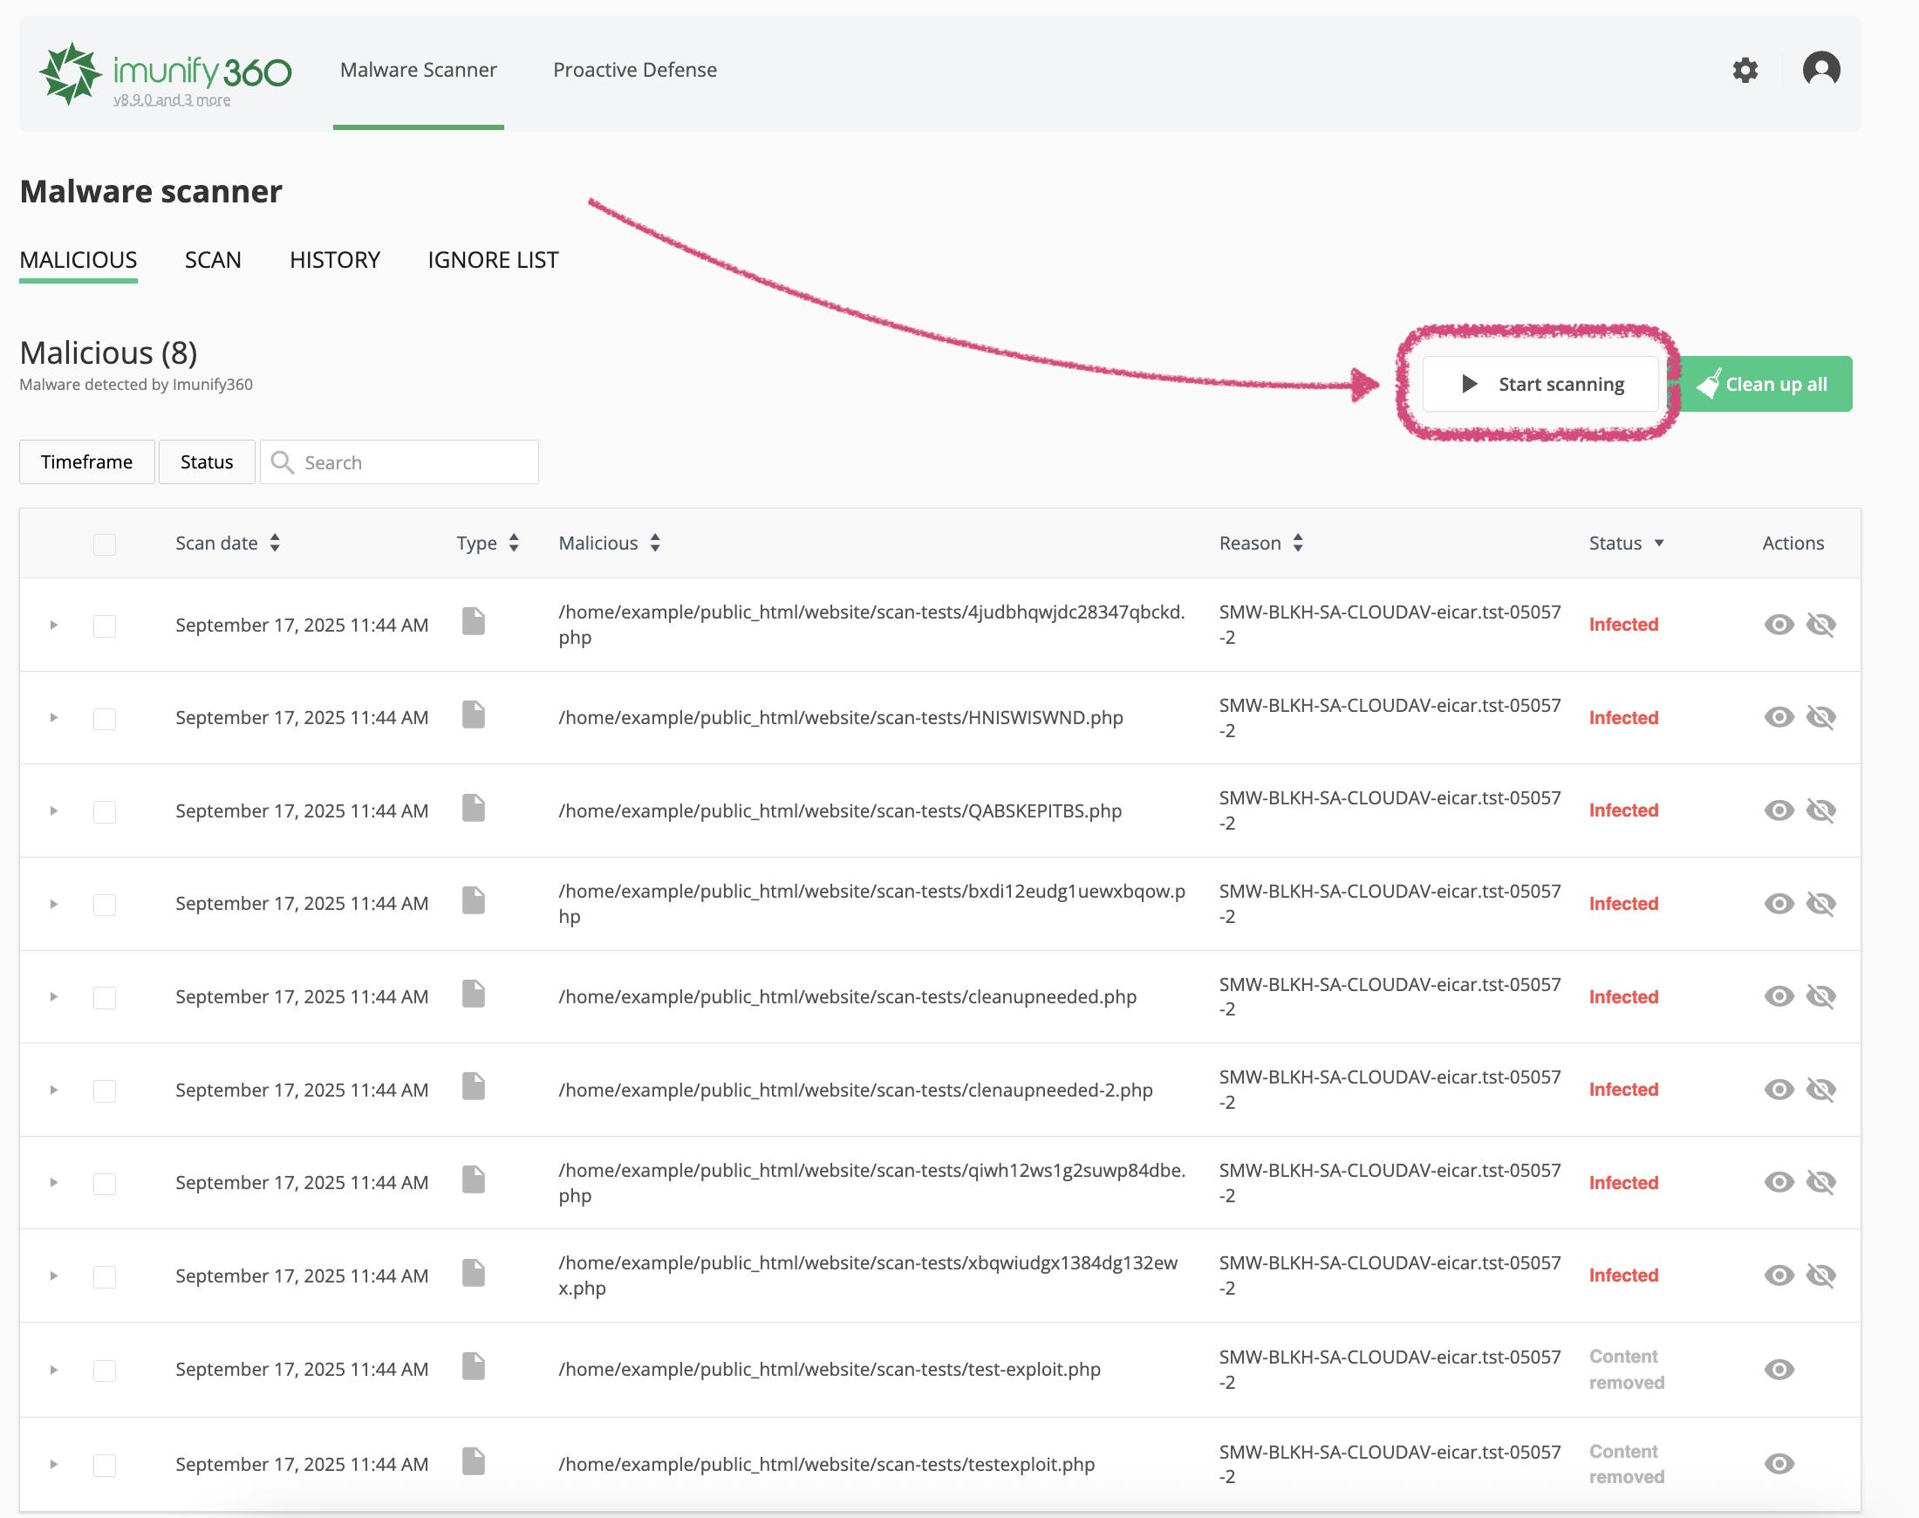The image size is (1919, 1518).
Task: Open user profile avatar icon
Action: [1821, 69]
